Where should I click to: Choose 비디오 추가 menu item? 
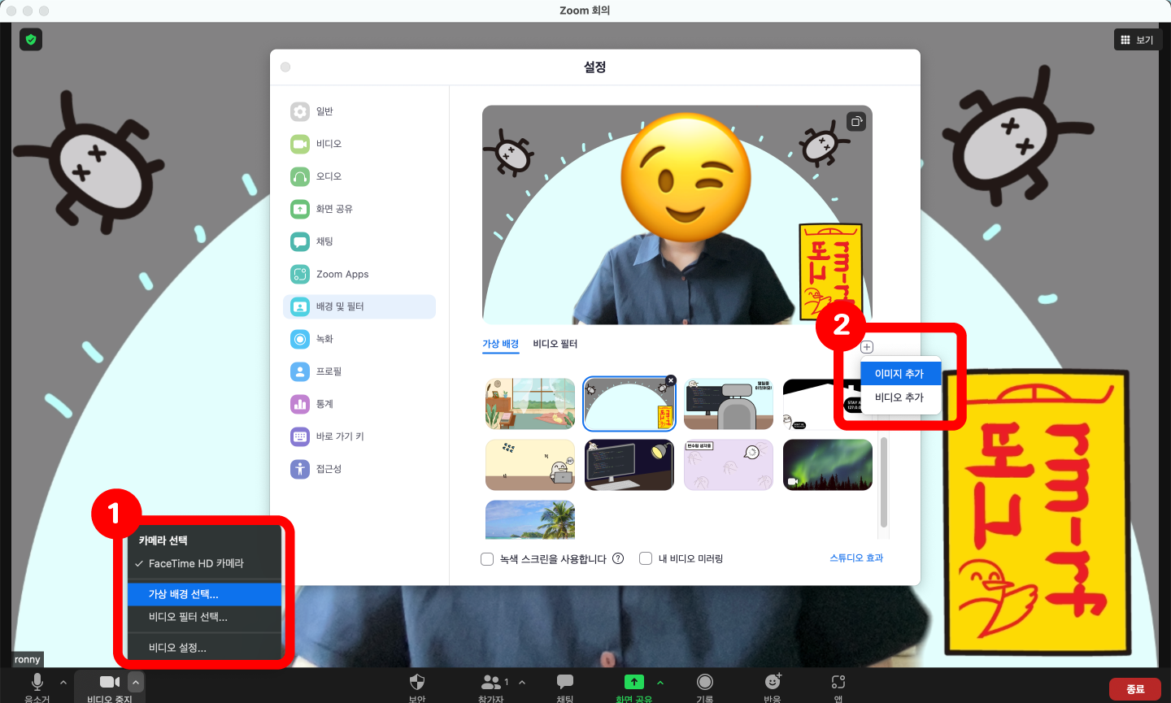(900, 397)
